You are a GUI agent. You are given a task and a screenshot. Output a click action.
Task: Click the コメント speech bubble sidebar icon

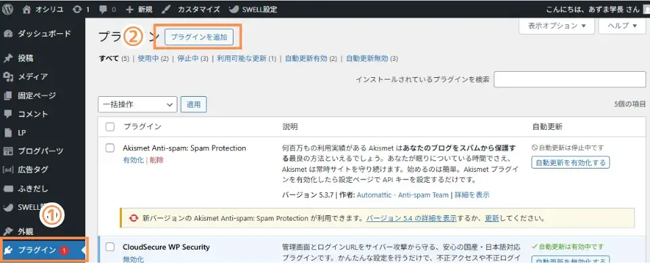pos(8,114)
